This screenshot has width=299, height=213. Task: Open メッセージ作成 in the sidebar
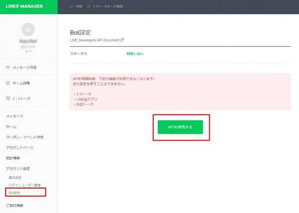29,67
